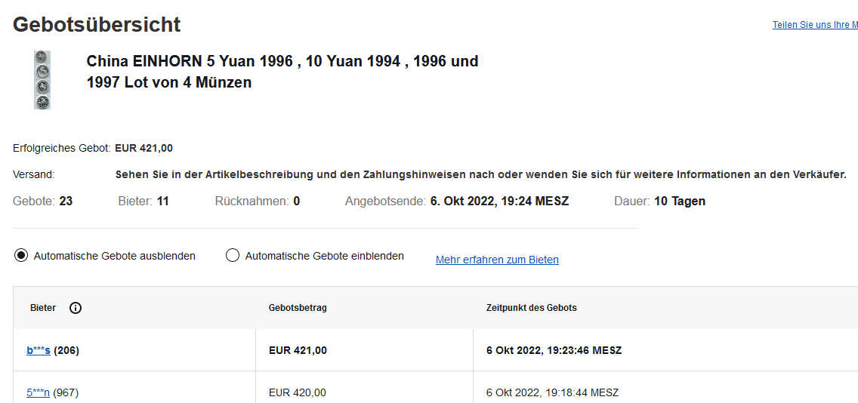
Task: Click the winning EUR 421,00 table amount
Action: coord(298,350)
